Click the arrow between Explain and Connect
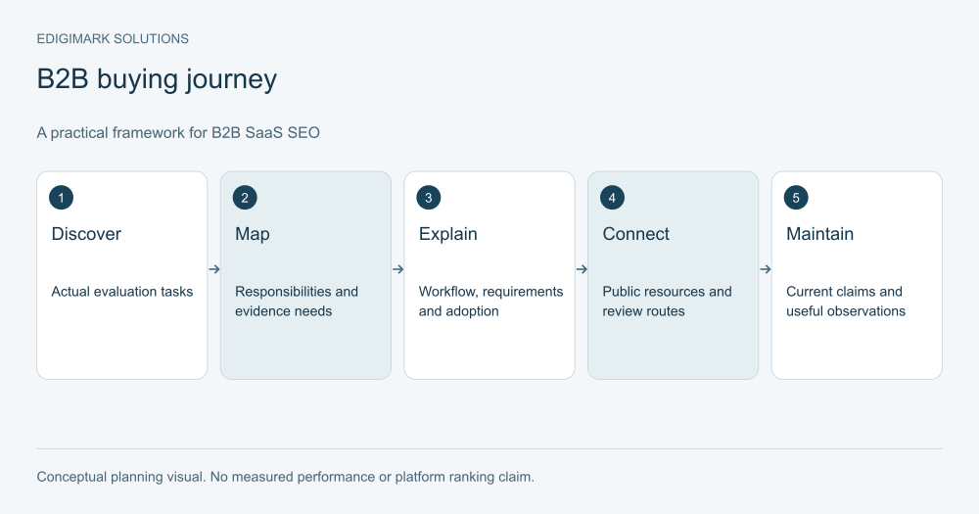979x514 pixels. (x=582, y=269)
